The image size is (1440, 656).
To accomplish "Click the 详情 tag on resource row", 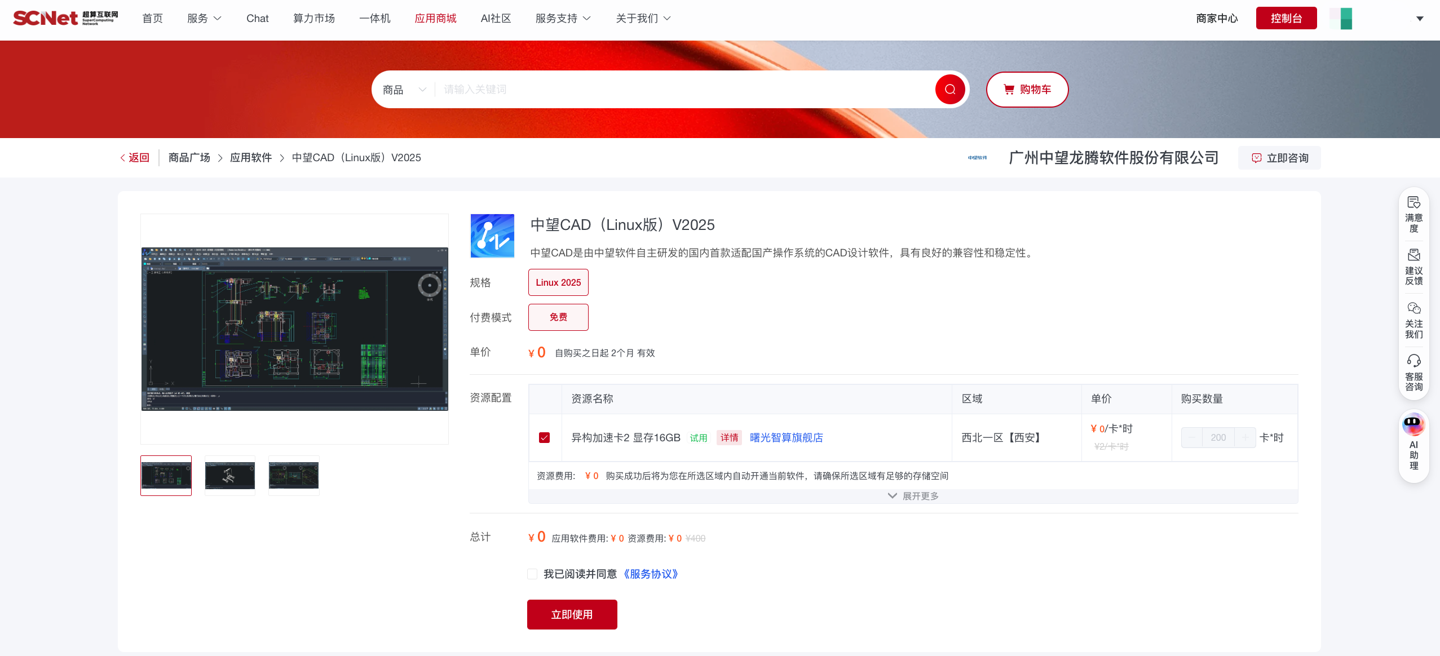I will click(729, 438).
